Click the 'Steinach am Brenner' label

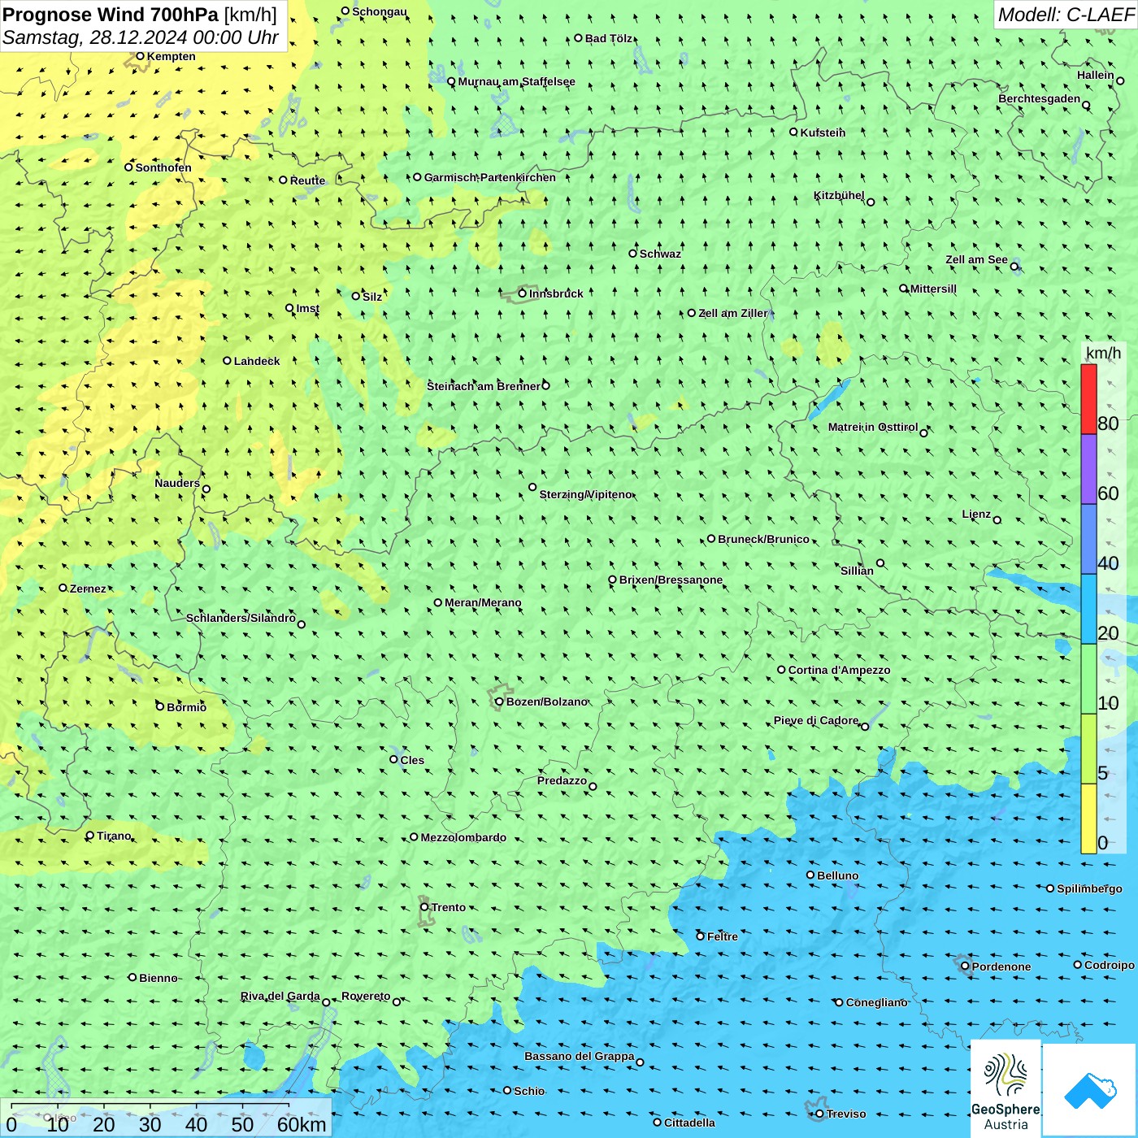tap(484, 386)
